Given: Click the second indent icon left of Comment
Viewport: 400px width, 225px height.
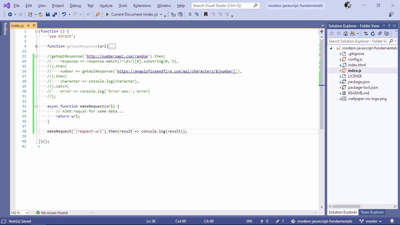Looking at the screenshot, I should (x=180, y=14).
